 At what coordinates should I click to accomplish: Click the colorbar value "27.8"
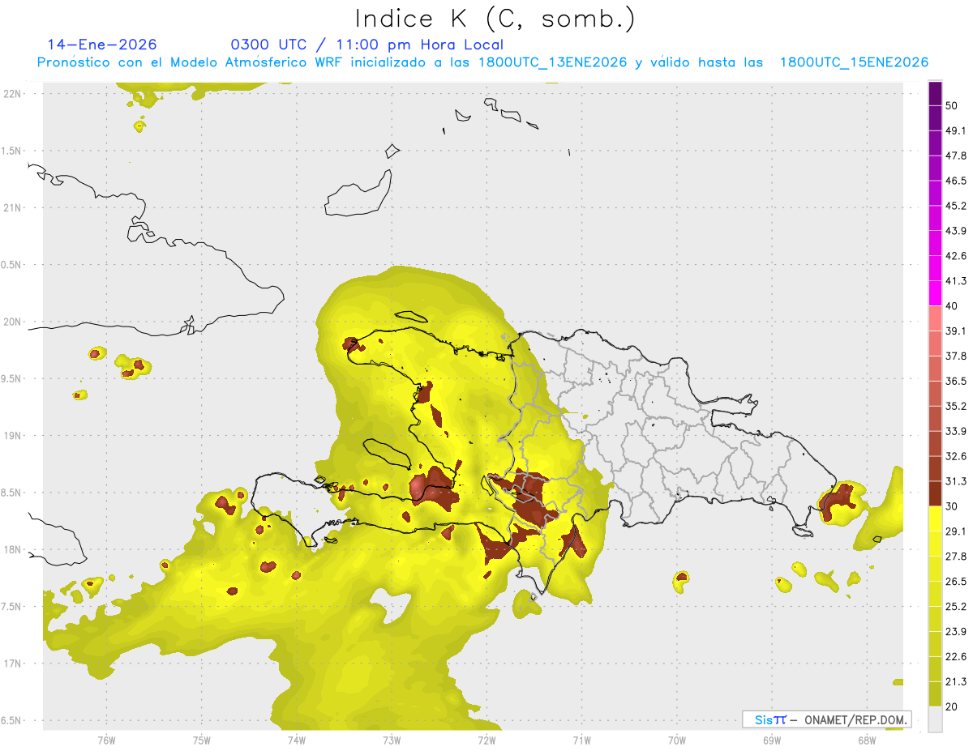point(956,556)
